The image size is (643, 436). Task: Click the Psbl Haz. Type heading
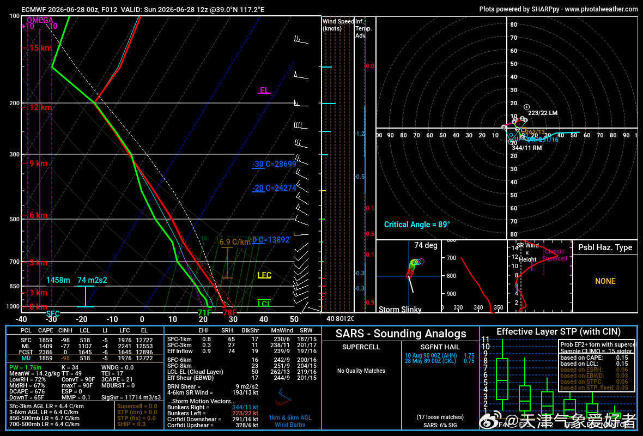click(605, 247)
